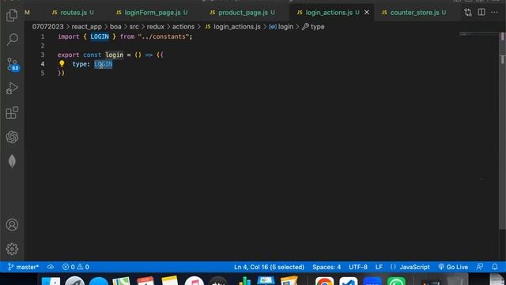Screen dimensions: 506x285
Task: Open the Run and Debug view
Action: [x=12, y=88]
